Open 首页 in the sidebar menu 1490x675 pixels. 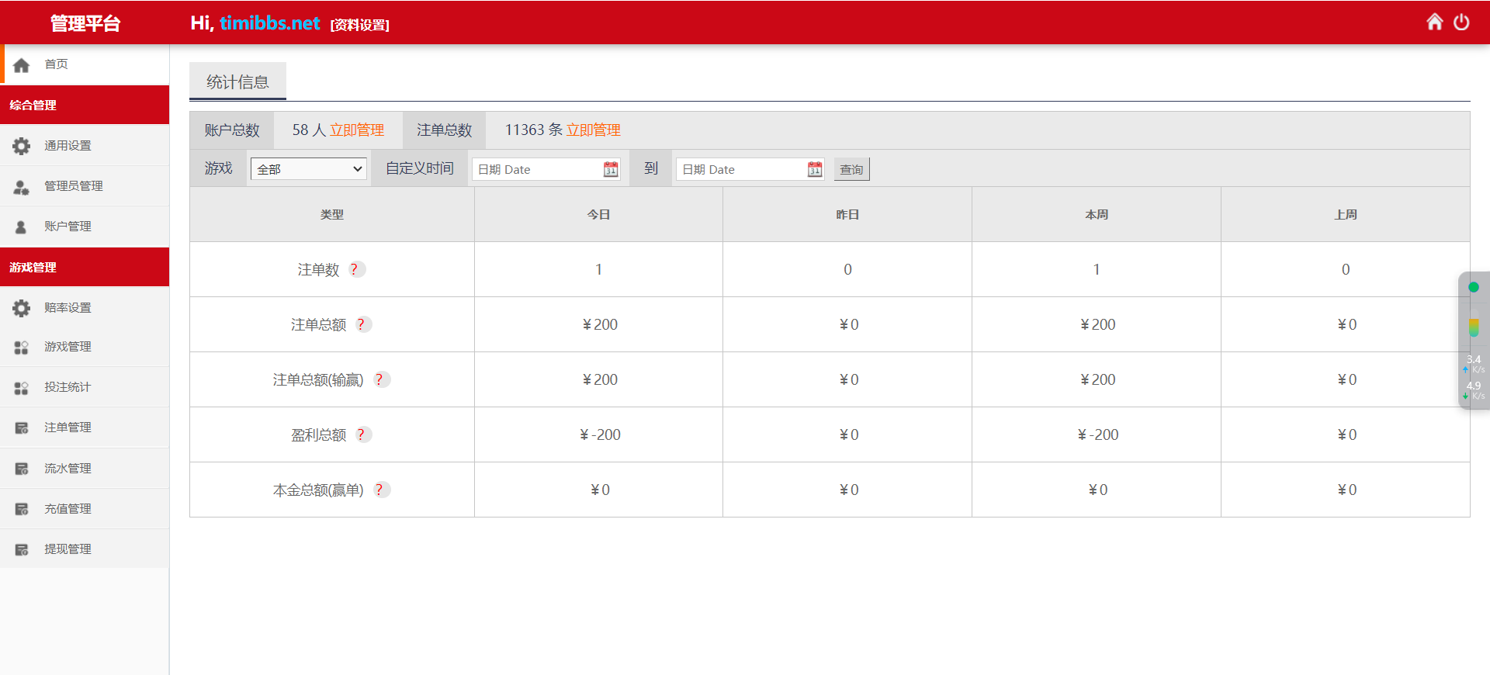56,64
